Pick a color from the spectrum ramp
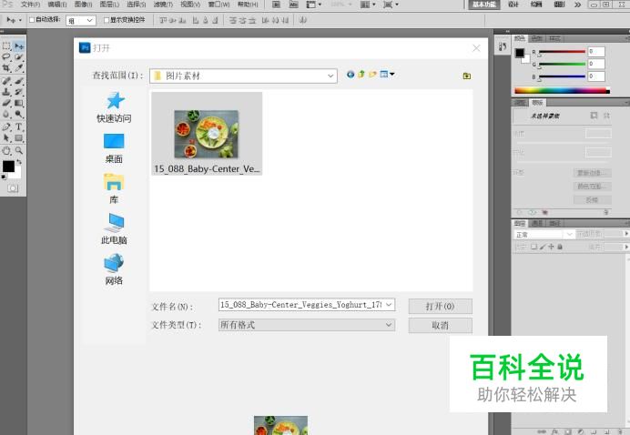Screen dimensions: 630x435 pyautogui.click(x=562, y=91)
